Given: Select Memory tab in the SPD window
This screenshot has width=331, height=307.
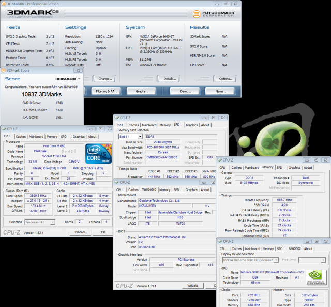Looking at the screenshot, I should [x=165, y=125].
